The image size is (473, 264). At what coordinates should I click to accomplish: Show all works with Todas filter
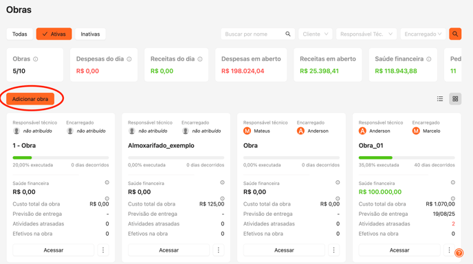click(x=20, y=34)
